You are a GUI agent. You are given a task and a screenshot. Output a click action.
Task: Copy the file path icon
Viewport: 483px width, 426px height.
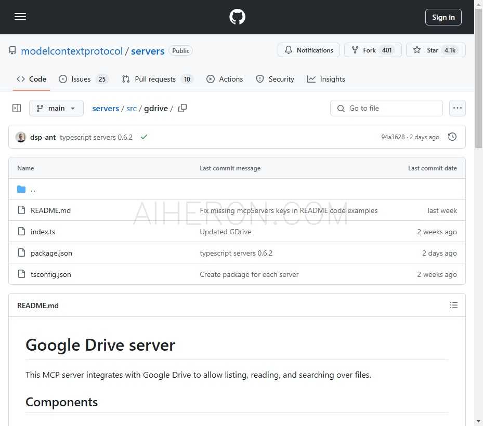pyautogui.click(x=182, y=108)
